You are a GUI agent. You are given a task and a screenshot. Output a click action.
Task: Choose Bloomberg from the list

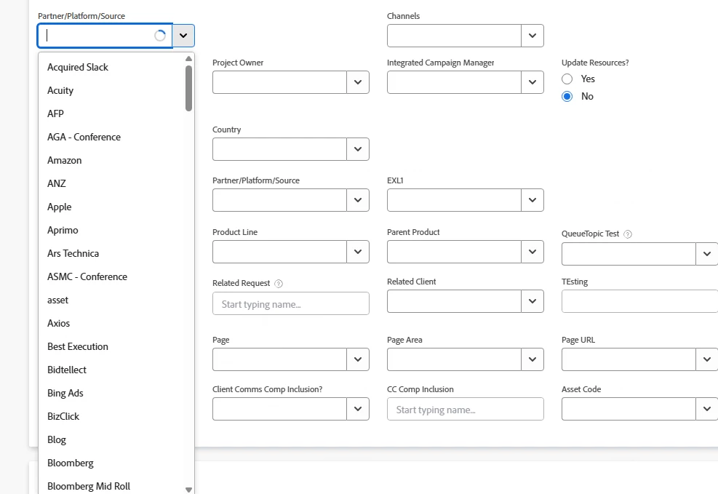[112, 463]
